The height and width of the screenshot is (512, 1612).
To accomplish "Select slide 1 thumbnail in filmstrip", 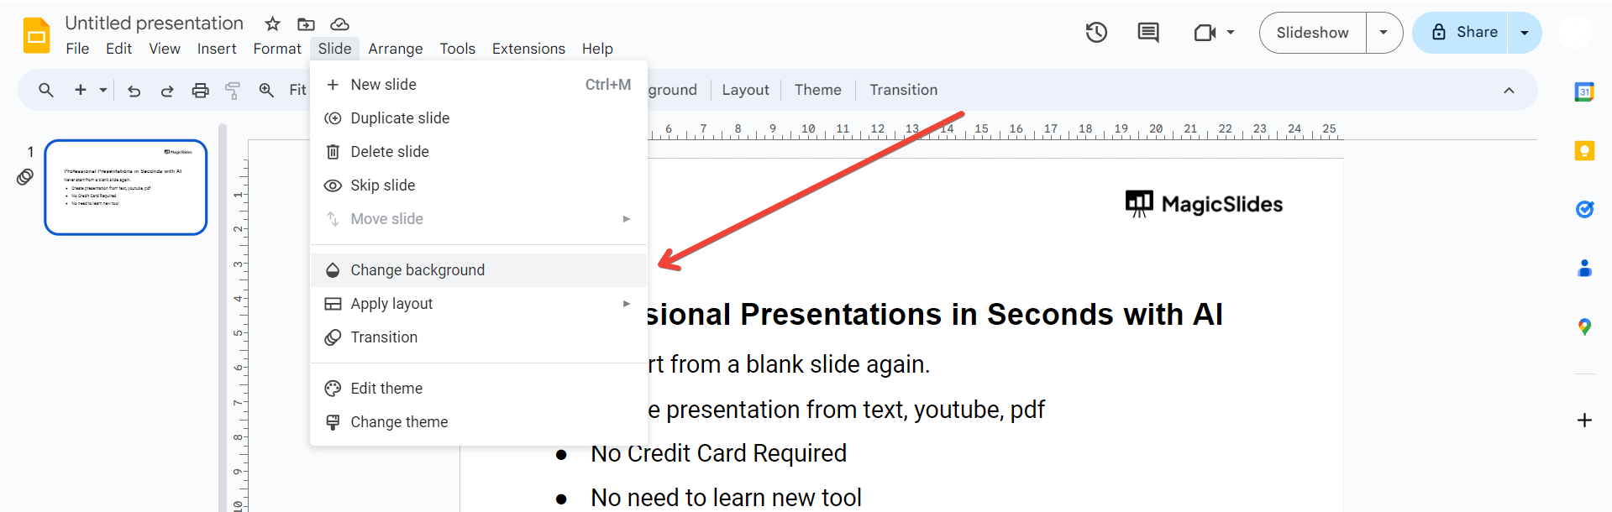I will coord(126,187).
